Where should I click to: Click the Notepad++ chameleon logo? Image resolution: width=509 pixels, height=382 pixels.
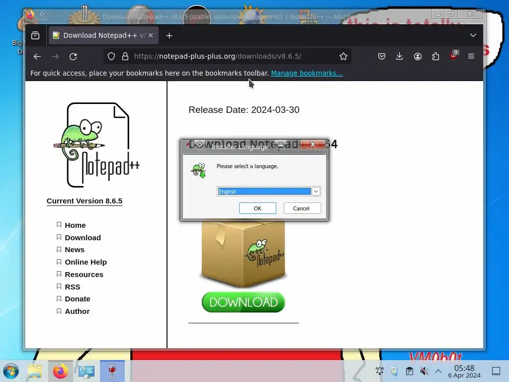96,145
